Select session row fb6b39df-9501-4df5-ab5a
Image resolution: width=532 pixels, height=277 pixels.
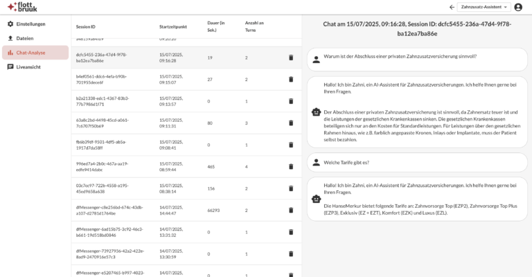(x=186, y=145)
